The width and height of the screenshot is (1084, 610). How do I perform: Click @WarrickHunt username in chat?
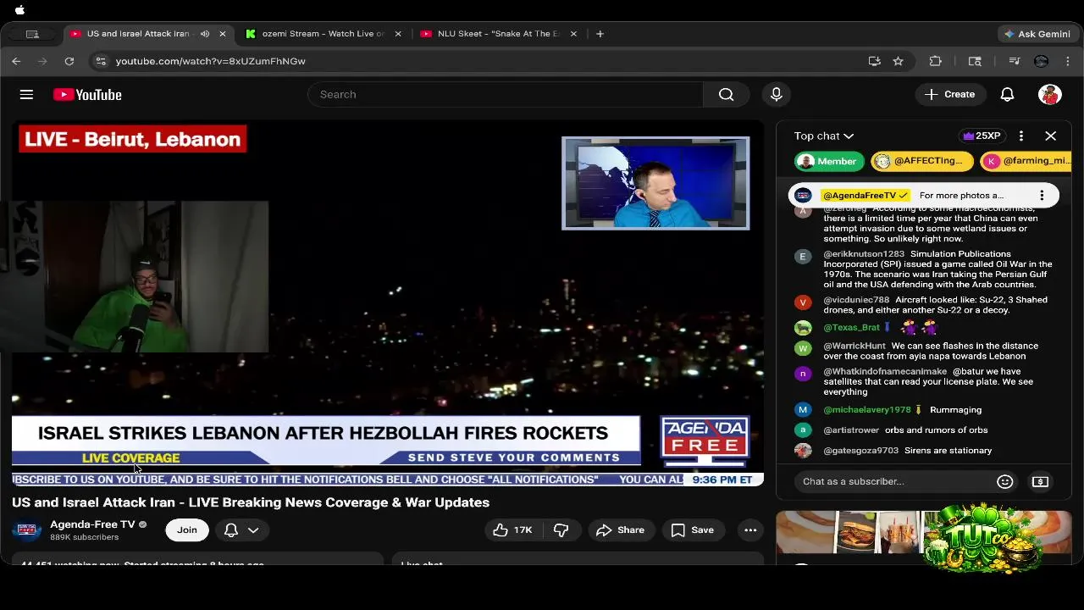[854, 346]
